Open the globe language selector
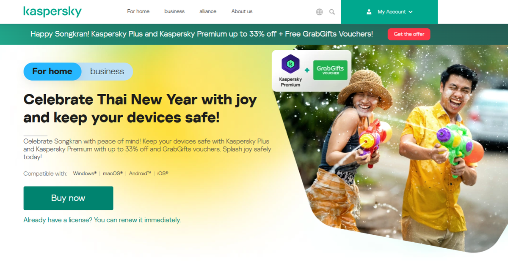Screen dimensions: 508x274 [x=320, y=12]
